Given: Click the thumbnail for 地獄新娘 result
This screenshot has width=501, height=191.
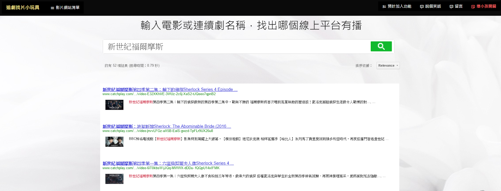Looking at the screenshot, I should pos(114,142).
